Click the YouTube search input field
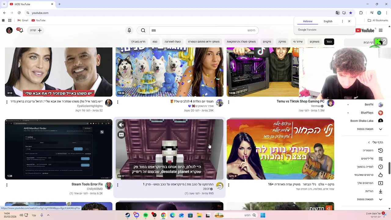This screenshot has width=391, height=220. (x=204, y=30)
